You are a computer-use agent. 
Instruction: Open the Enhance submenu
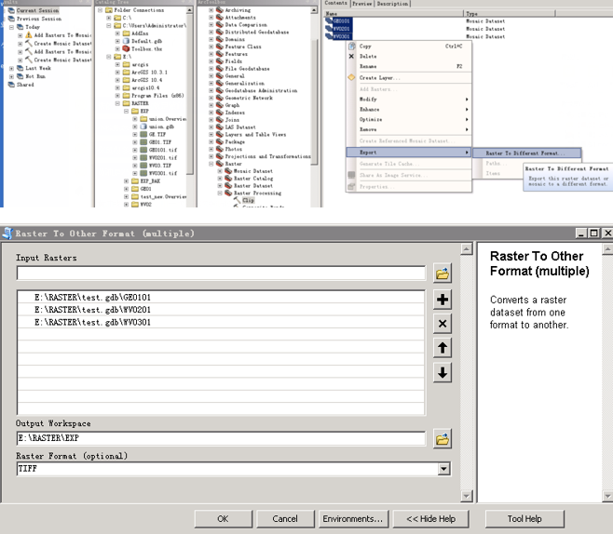409,109
